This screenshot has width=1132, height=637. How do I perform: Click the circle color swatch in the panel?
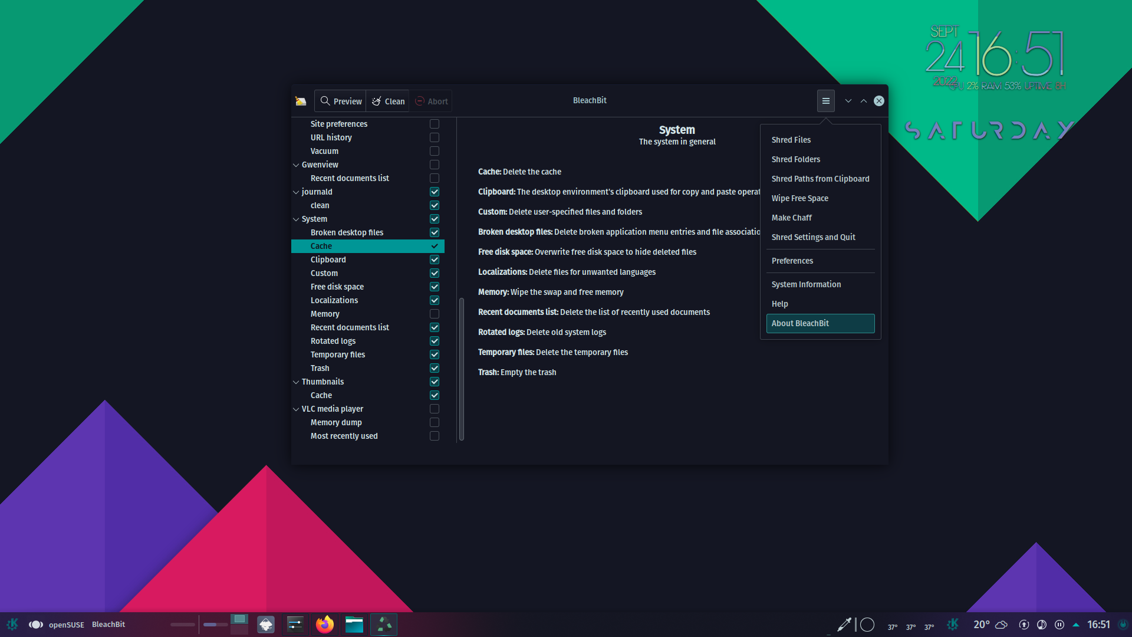click(x=867, y=624)
